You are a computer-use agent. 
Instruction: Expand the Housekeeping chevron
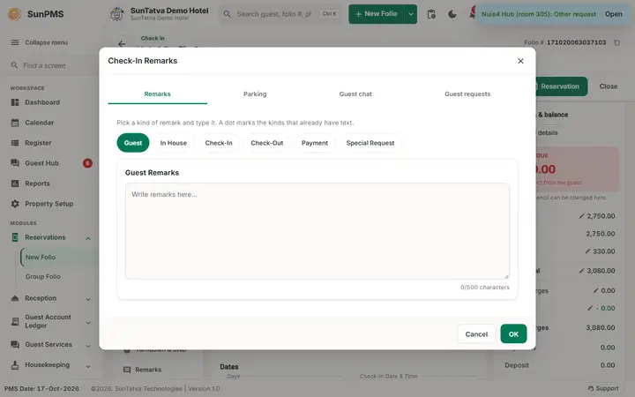[88, 366]
